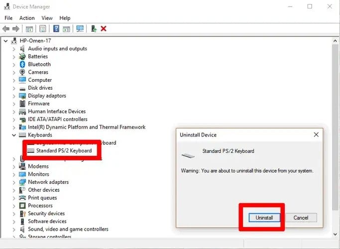Select the Firmware label
The width and height of the screenshot is (340, 249).
39,104
